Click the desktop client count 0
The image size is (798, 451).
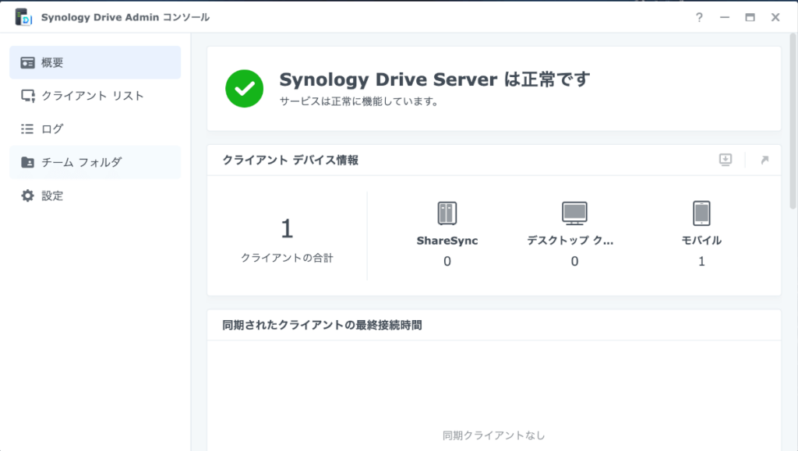click(x=574, y=262)
